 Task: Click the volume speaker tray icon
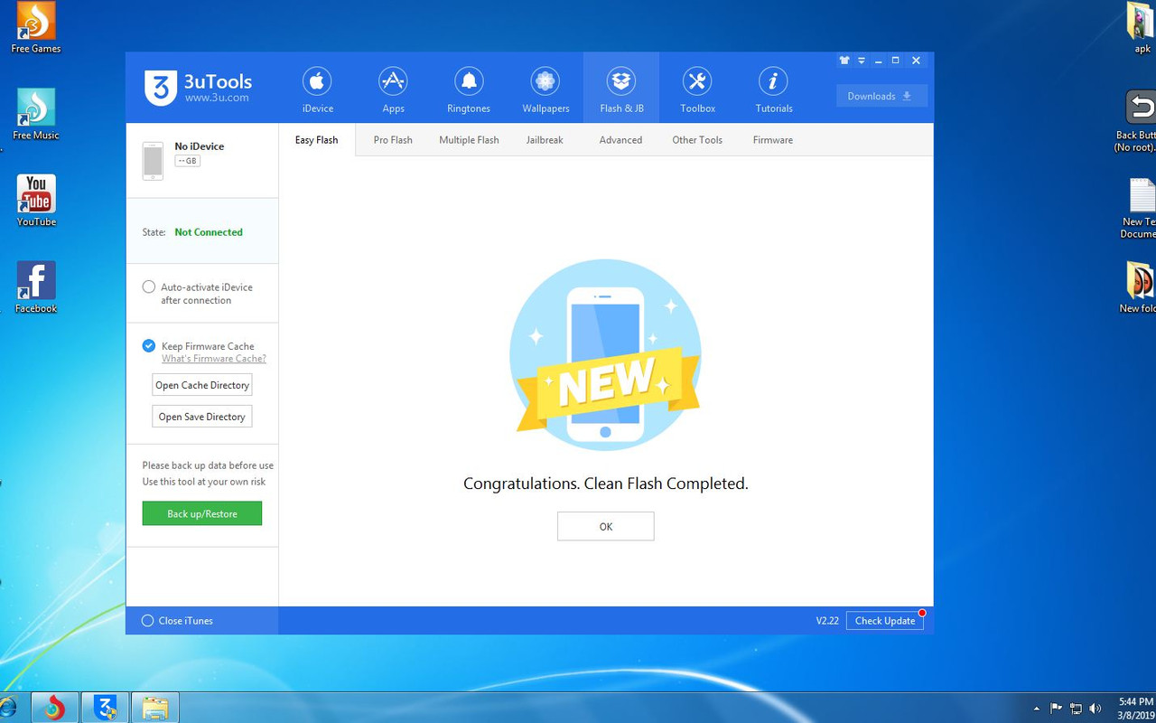click(1095, 709)
